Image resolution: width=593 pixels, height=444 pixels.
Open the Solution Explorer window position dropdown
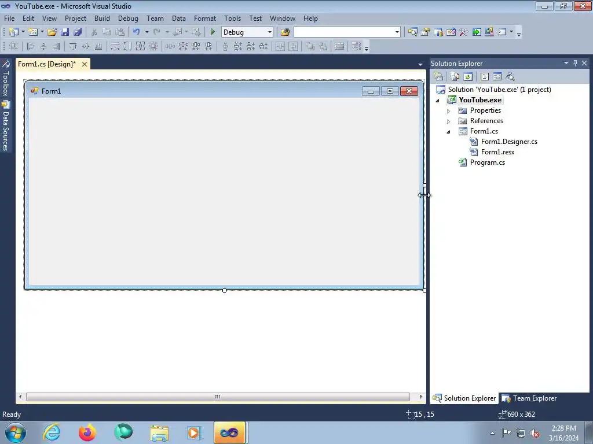pyautogui.click(x=566, y=63)
